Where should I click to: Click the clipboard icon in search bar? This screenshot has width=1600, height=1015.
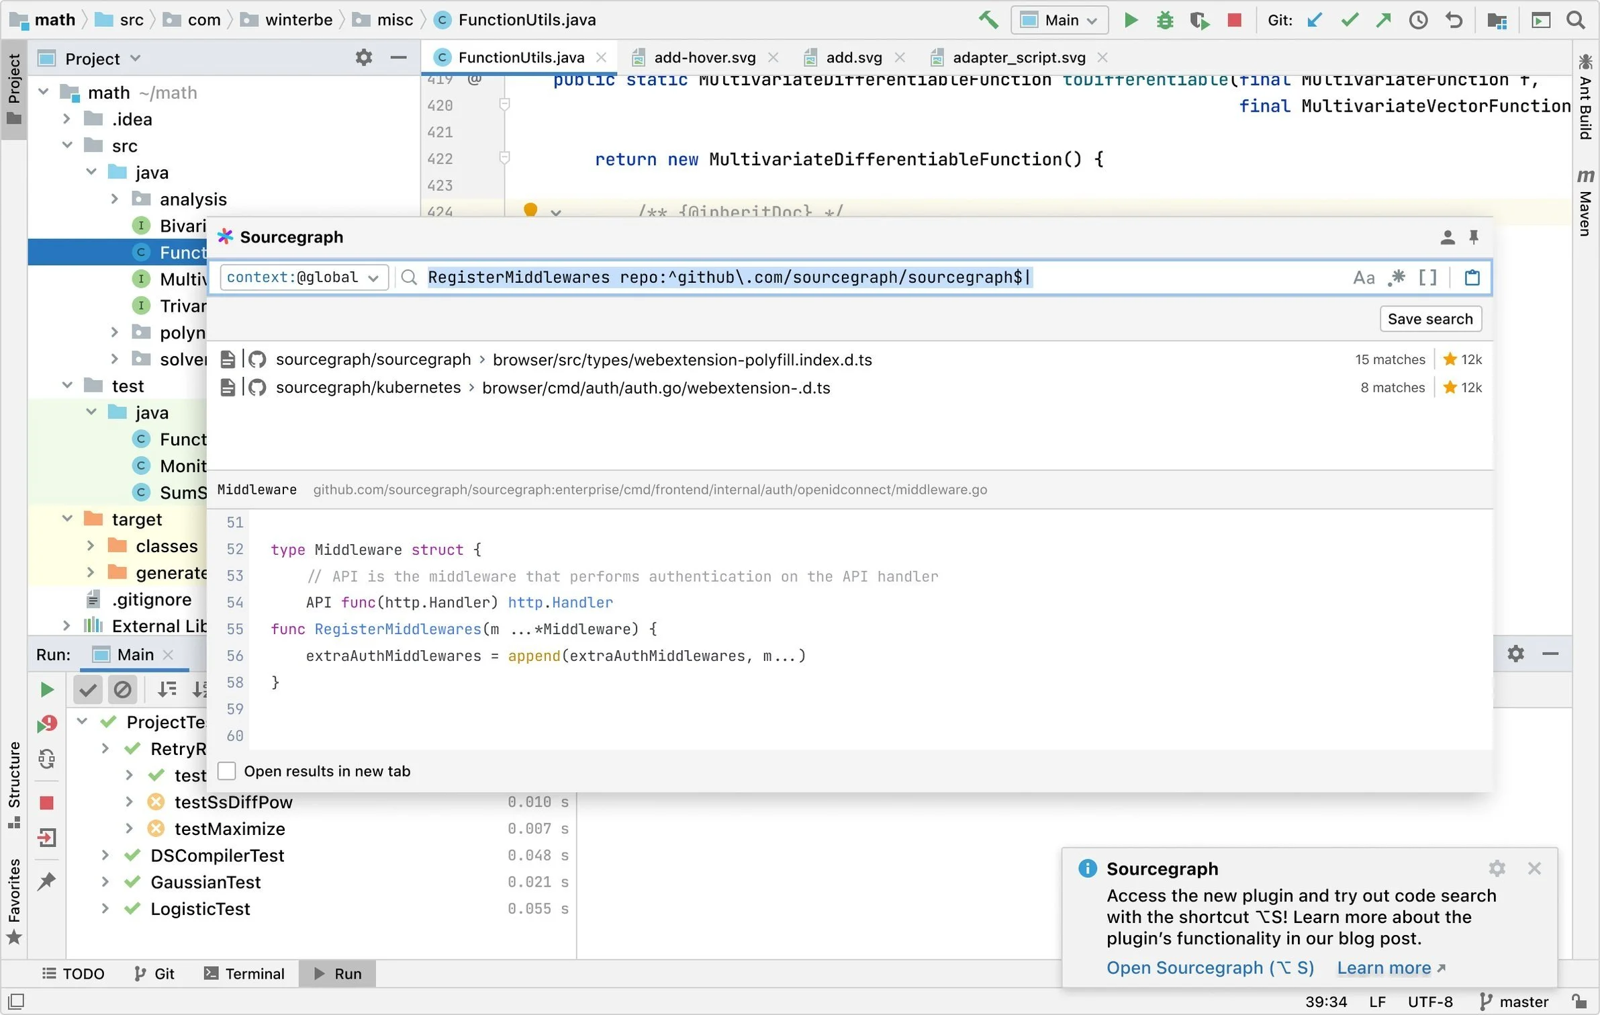tap(1472, 277)
